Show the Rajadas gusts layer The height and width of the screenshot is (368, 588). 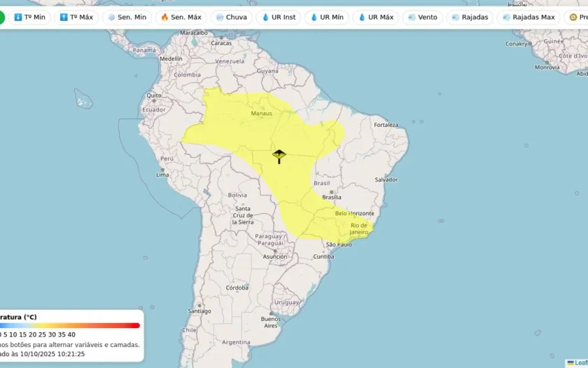click(470, 18)
